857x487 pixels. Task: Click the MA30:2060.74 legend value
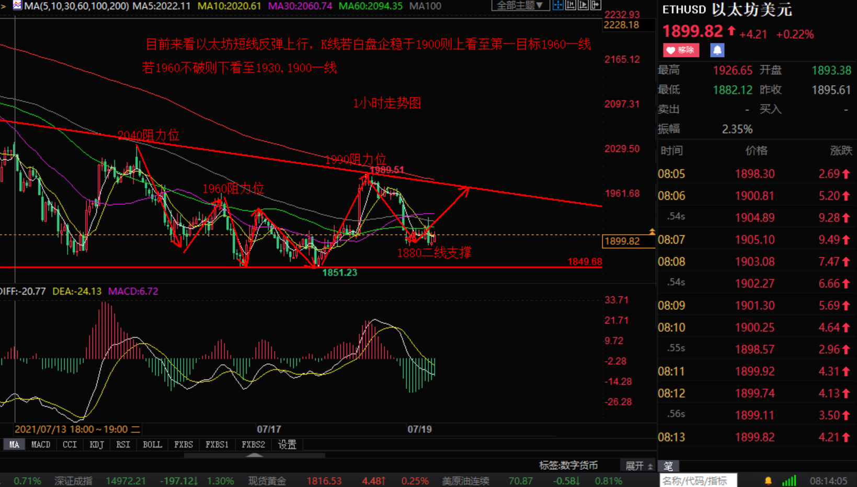click(300, 6)
